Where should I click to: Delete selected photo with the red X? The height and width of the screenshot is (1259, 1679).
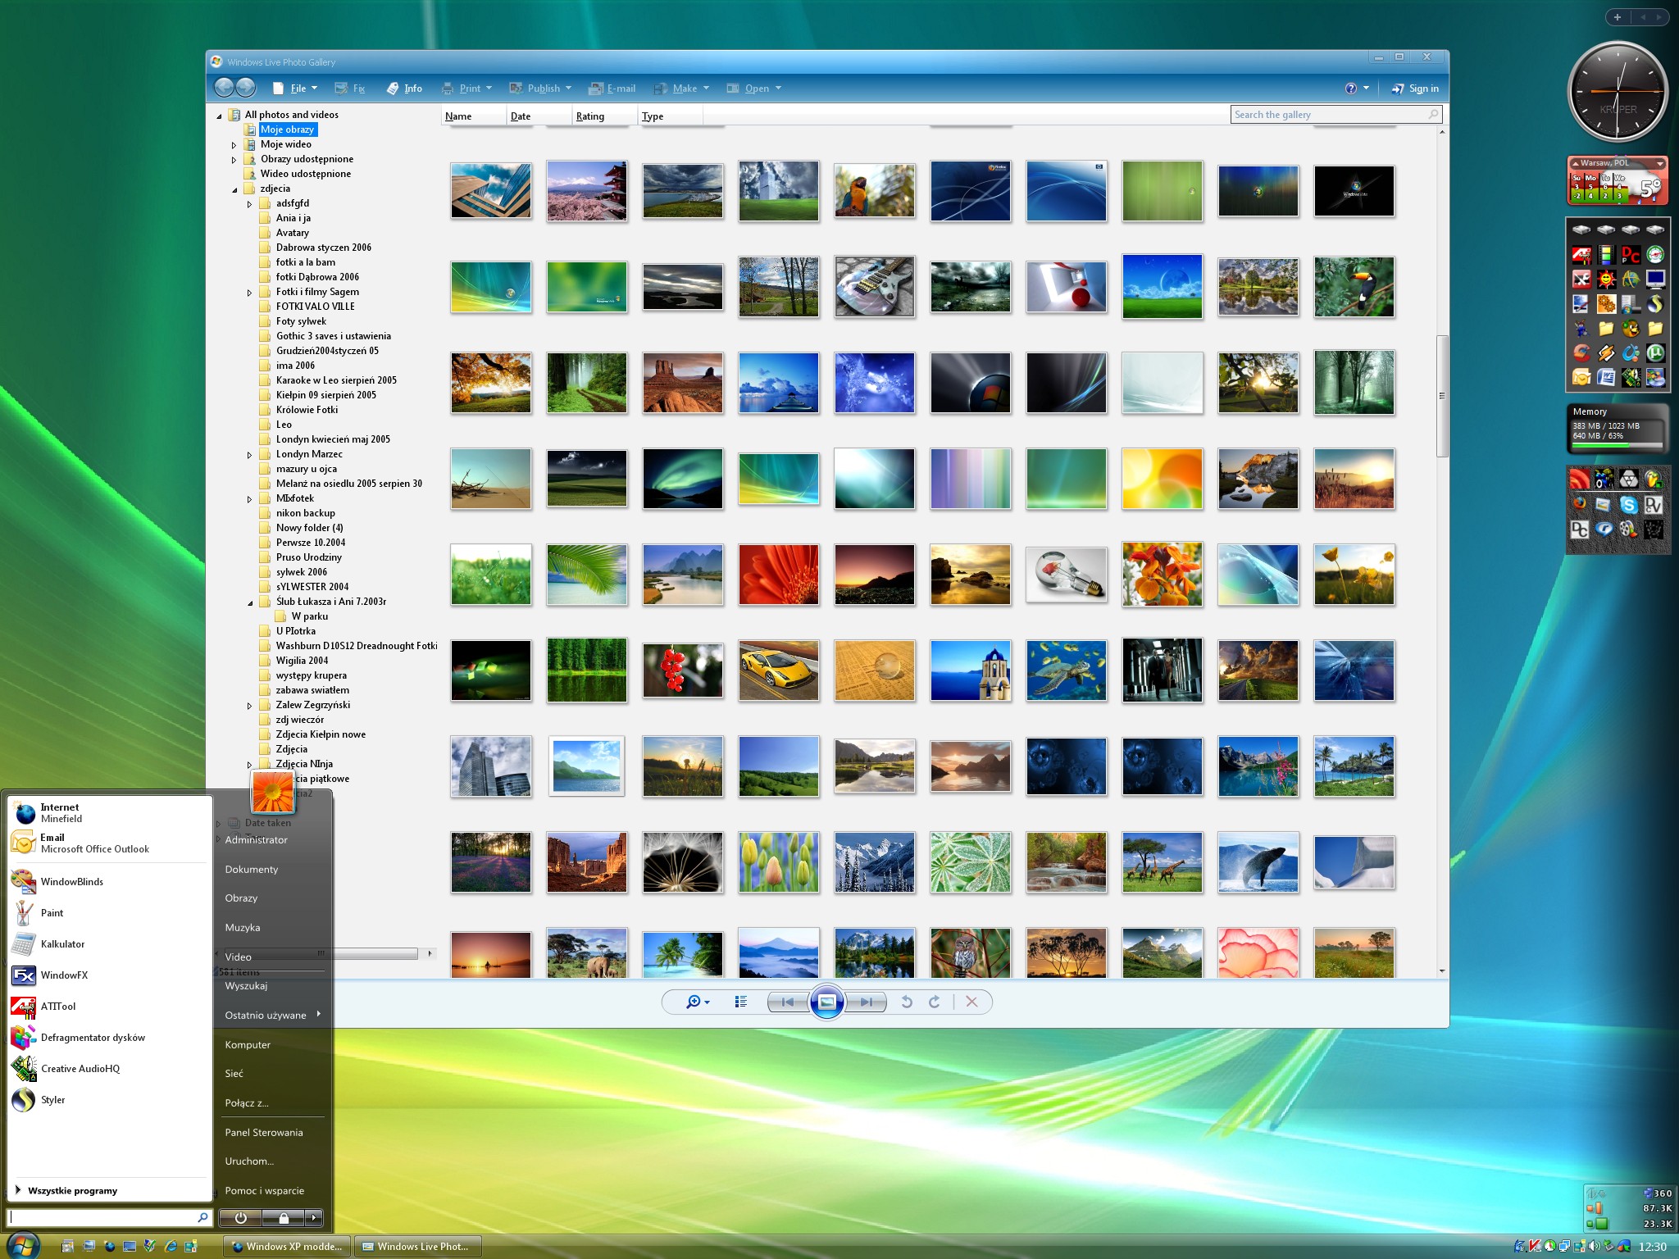(x=972, y=1002)
